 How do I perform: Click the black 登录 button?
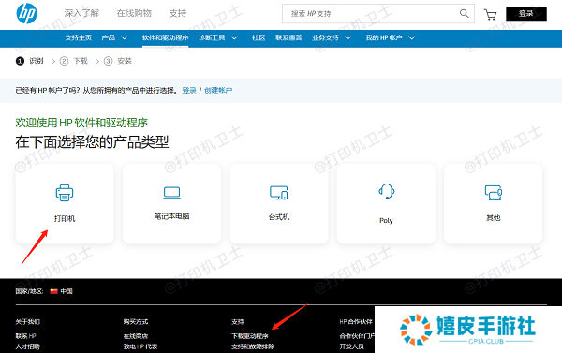tap(526, 14)
